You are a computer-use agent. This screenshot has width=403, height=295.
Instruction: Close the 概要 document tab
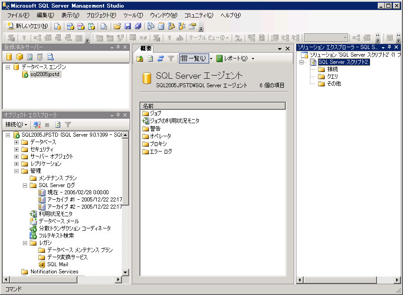pyautogui.click(x=287, y=49)
